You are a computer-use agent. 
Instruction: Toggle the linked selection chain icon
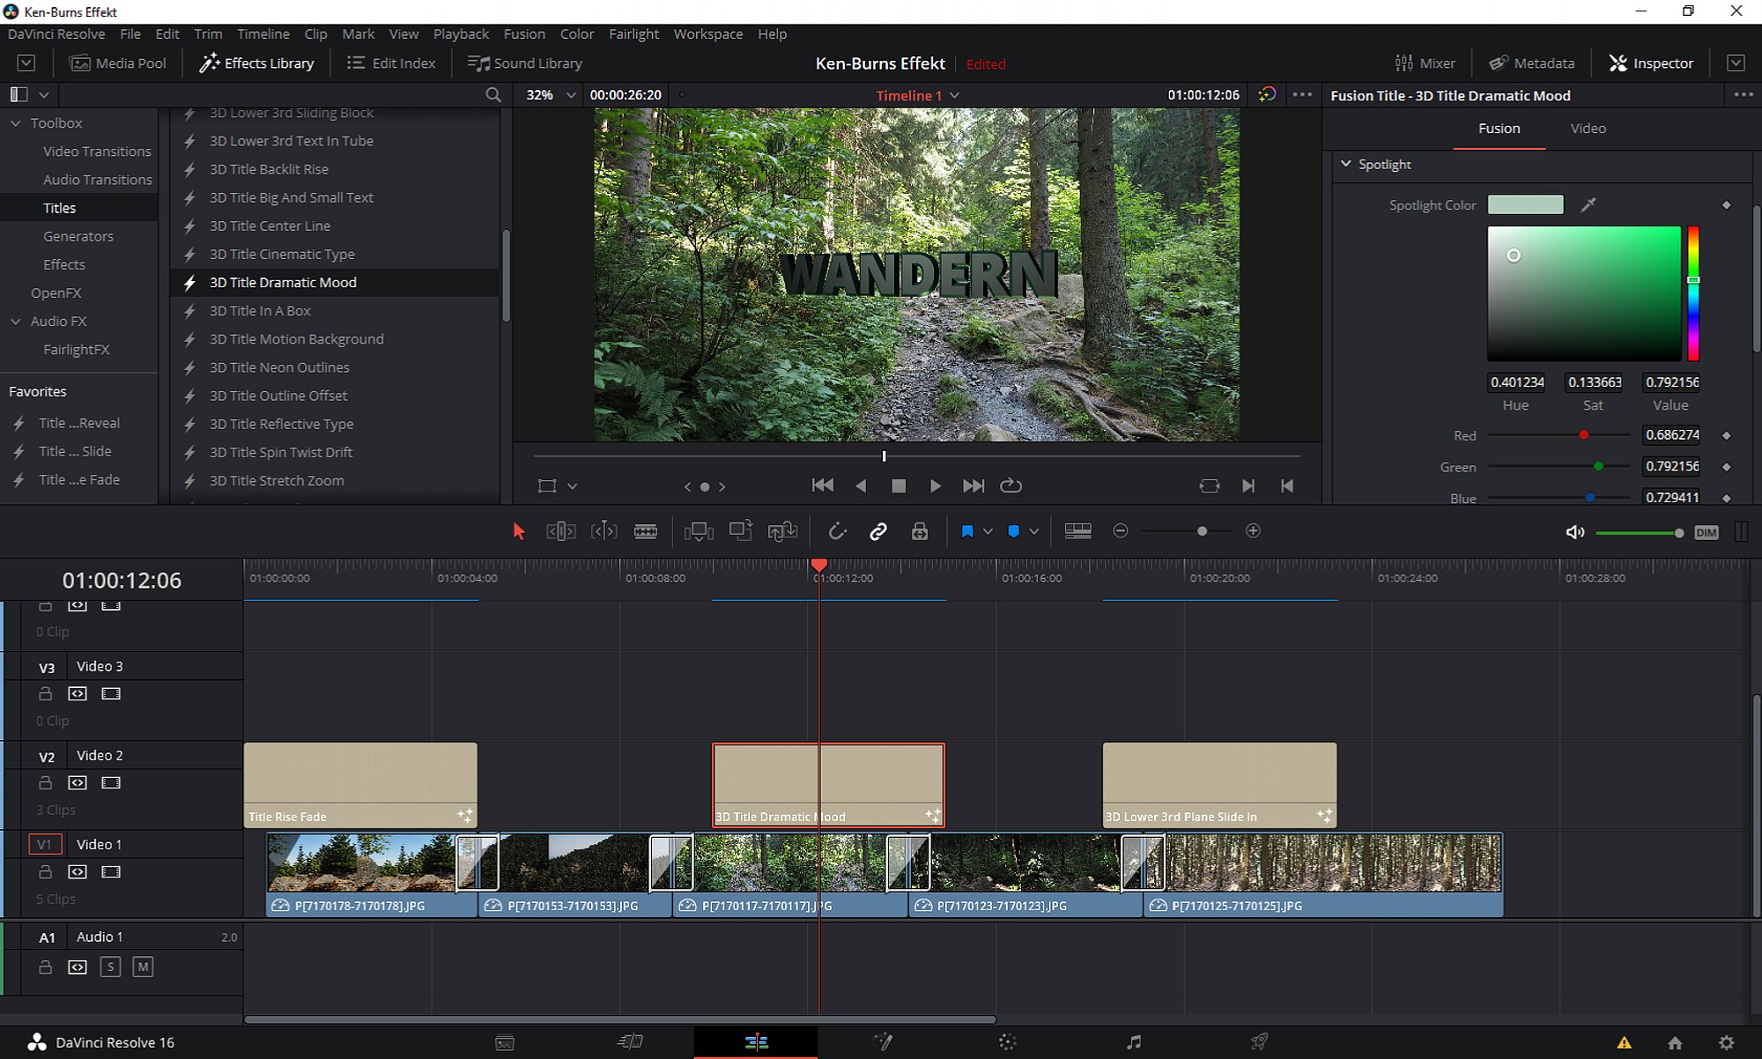[877, 531]
